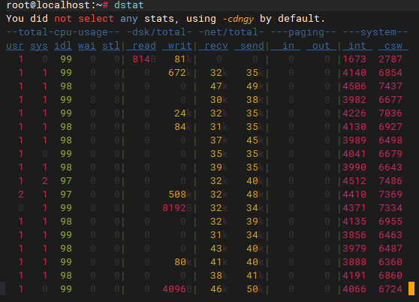The image size is (419, 302).
Task: Click the send column label
Action: [x=249, y=46]
